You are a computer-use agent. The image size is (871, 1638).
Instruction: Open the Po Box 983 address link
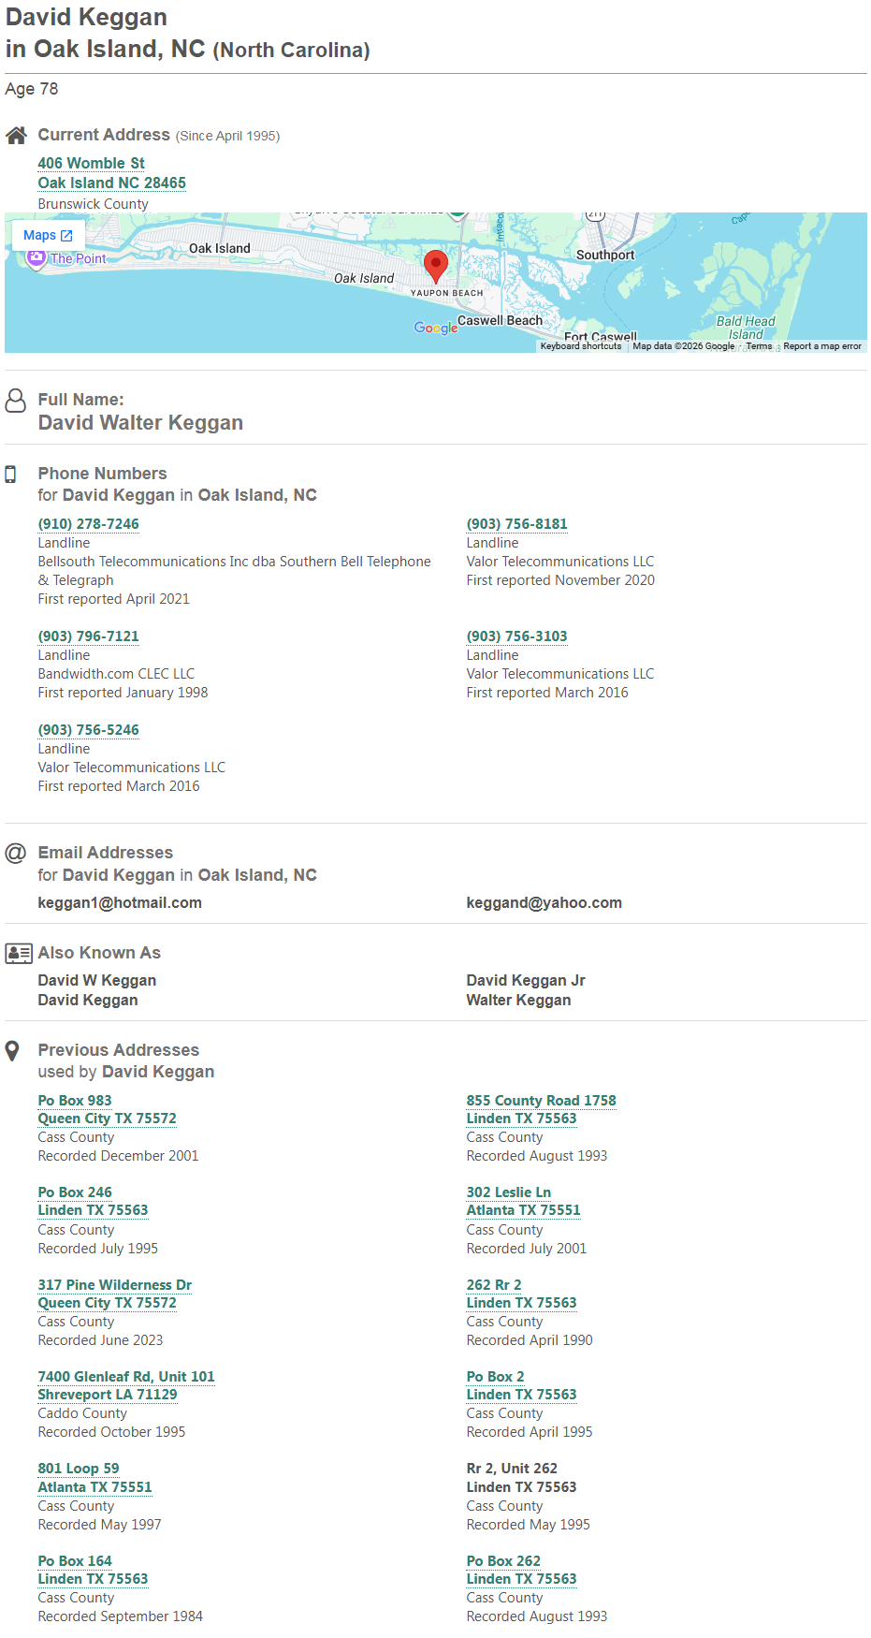[x=75, y=1101]
